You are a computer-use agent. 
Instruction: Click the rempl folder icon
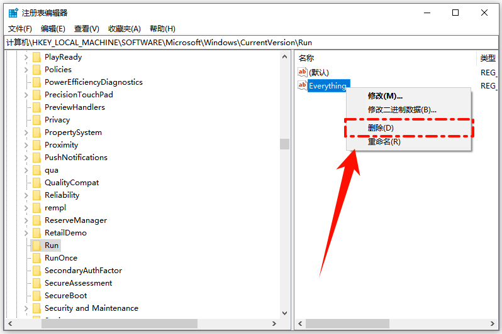(37, 208)
